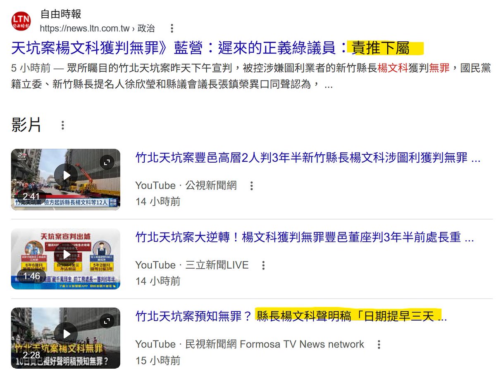Open video titled 竹北天坑案預知無罪？

click(291, 317)
